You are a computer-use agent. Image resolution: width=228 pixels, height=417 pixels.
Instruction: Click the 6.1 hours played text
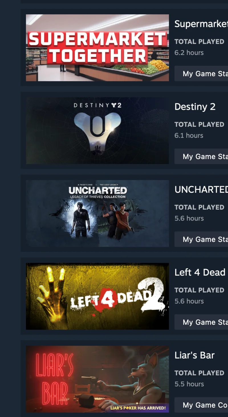189,135
